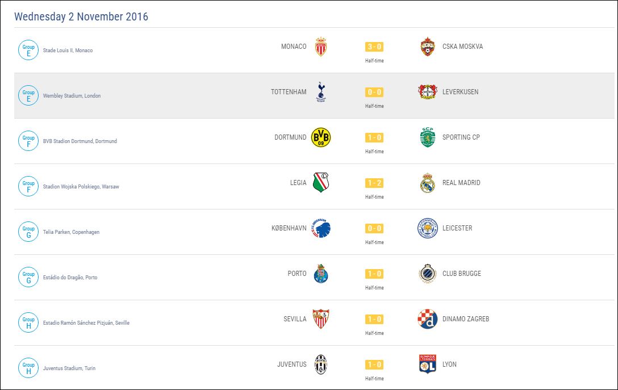Click the Monaco club crest

coord(321,47)
